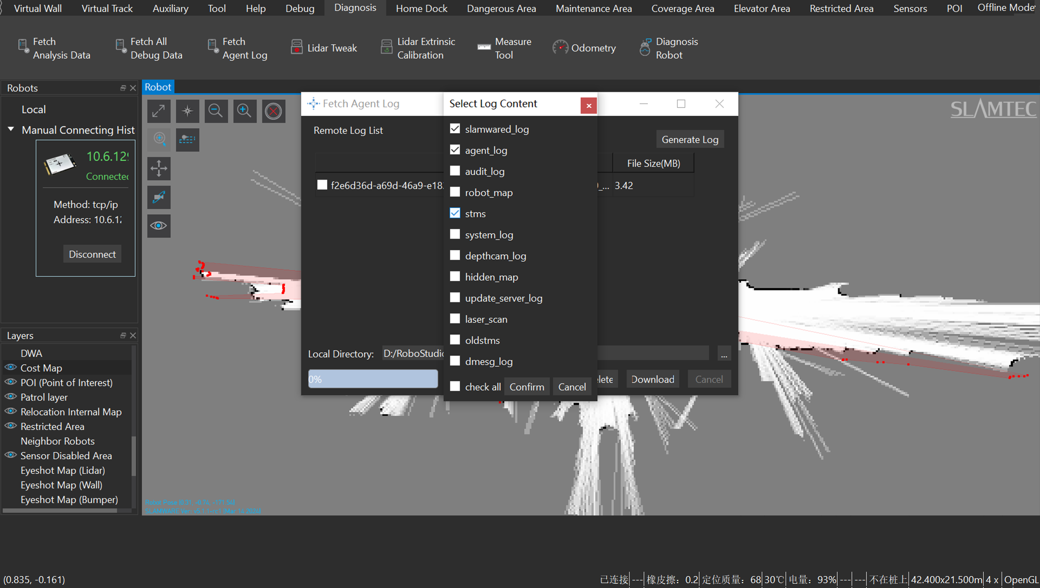Enable the audit_log checkbox
Viewport: 1040px width, 588px height.
coord(455,171)
